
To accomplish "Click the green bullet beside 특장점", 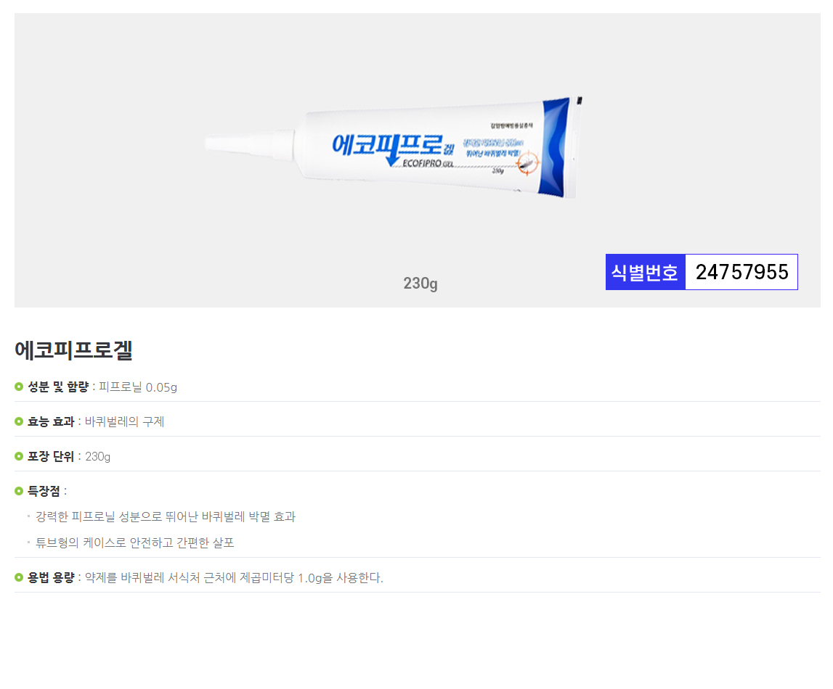I will tap(19, 491).
